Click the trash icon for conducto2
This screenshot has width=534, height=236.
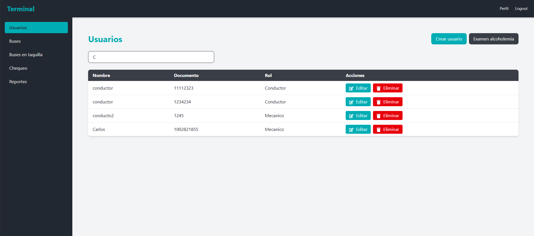[x=378, y=116]
